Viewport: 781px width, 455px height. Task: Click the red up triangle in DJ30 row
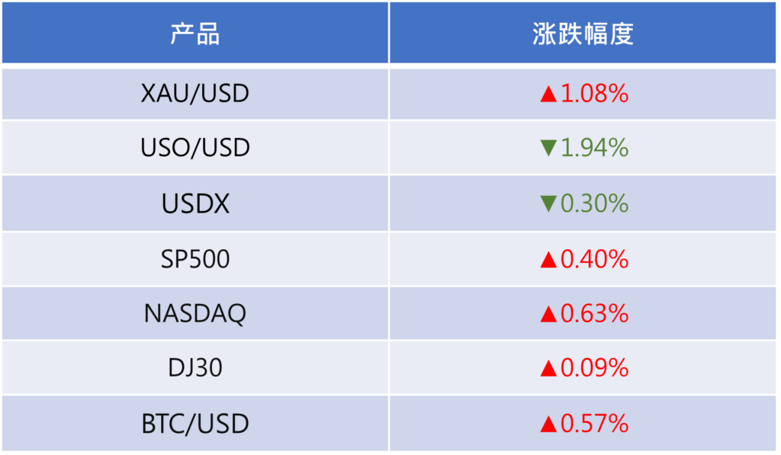click(548, 369)
